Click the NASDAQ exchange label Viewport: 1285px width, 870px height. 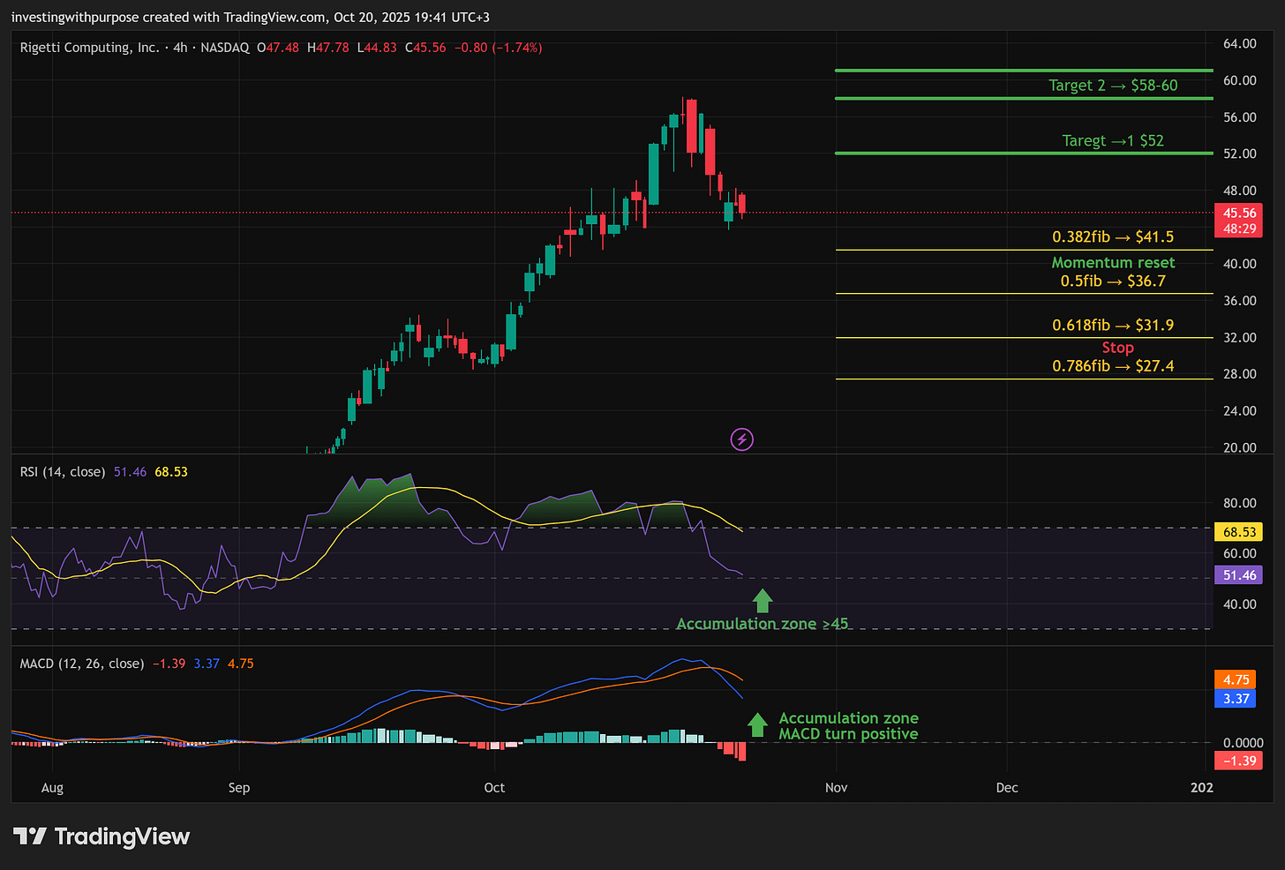(x=225, y=48)
